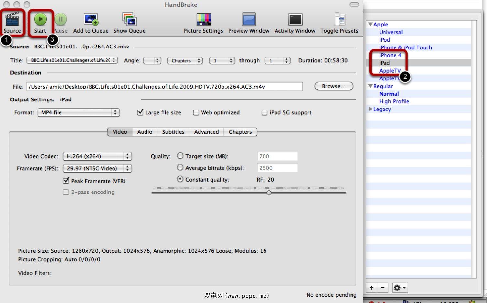Open the start chapter dropdown before 'through'
The image size is (487, 303).
(x=222, y=60)
